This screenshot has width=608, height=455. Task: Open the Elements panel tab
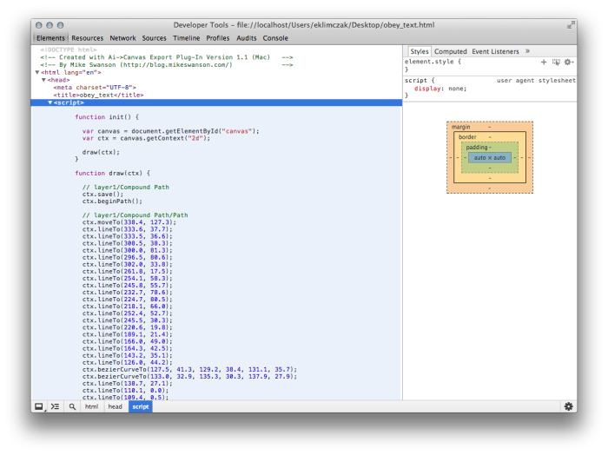(x=50, y=38)
